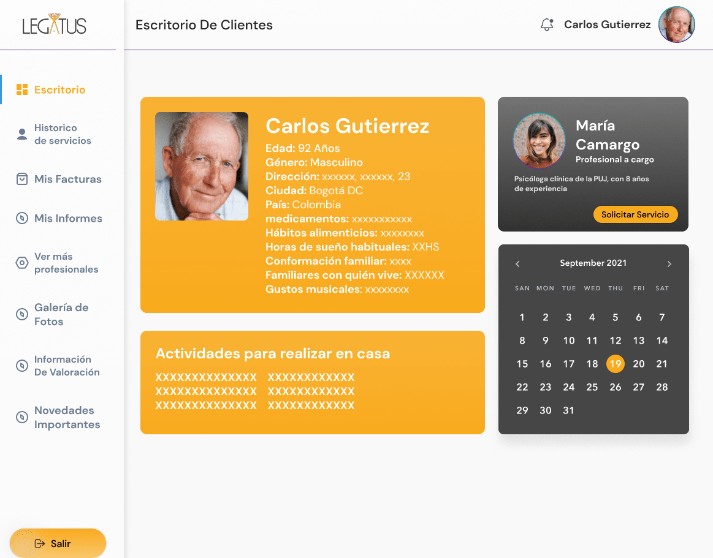Select Mis Facturas in the sidebar

click(x=67, y=179)
